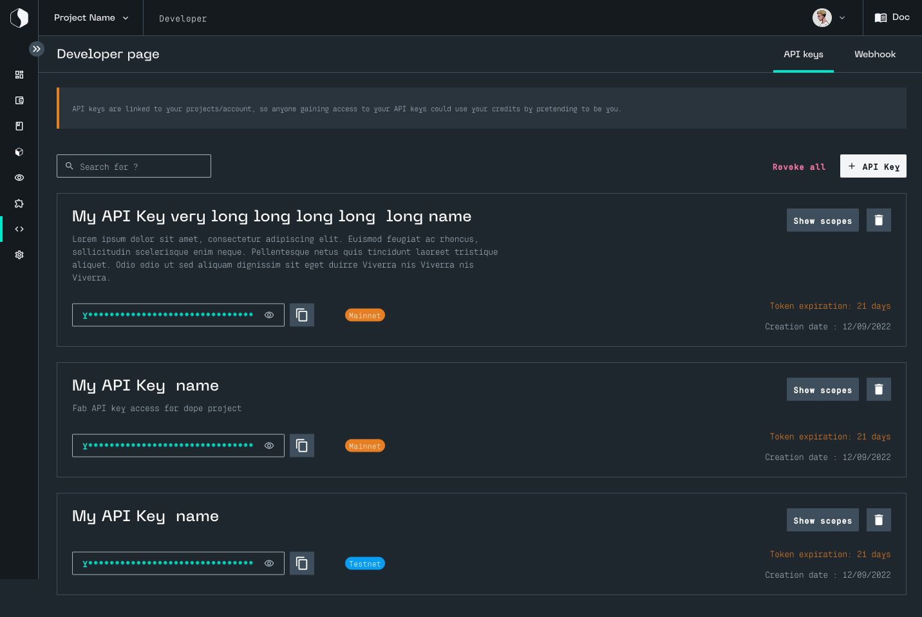Reveal the very long name key's value
922x617 pixels.
point(269,315)
